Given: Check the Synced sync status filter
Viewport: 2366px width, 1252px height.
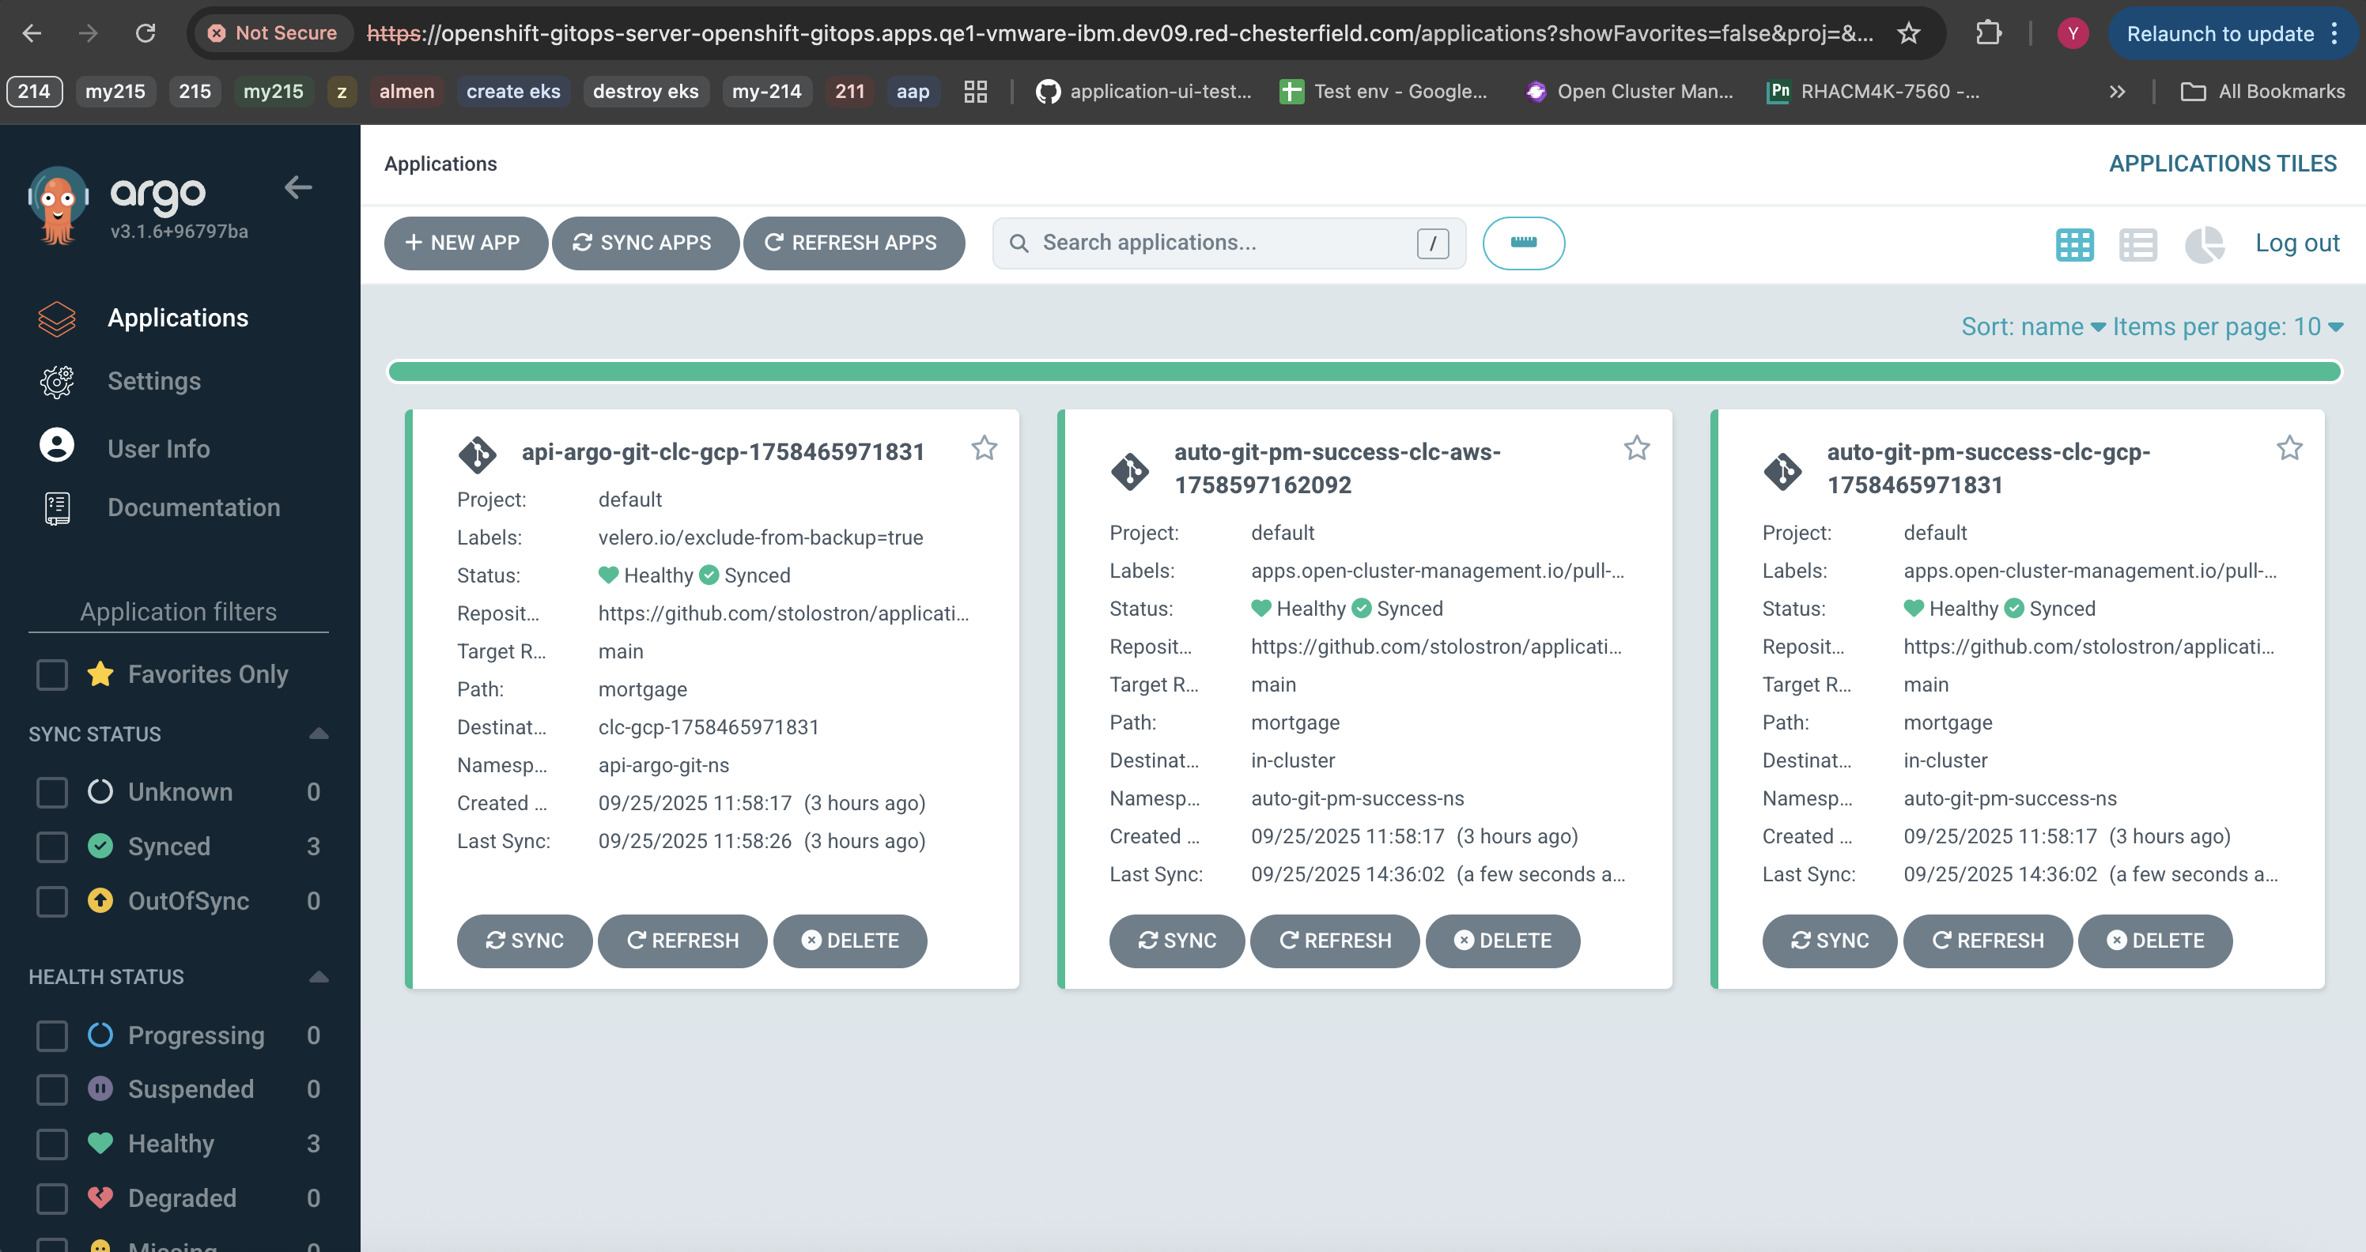Looking at the screenshot, I should tap(52, 847).
